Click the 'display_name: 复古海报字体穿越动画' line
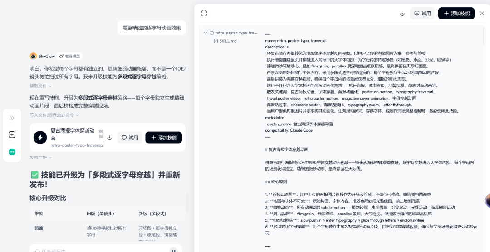 300,124
